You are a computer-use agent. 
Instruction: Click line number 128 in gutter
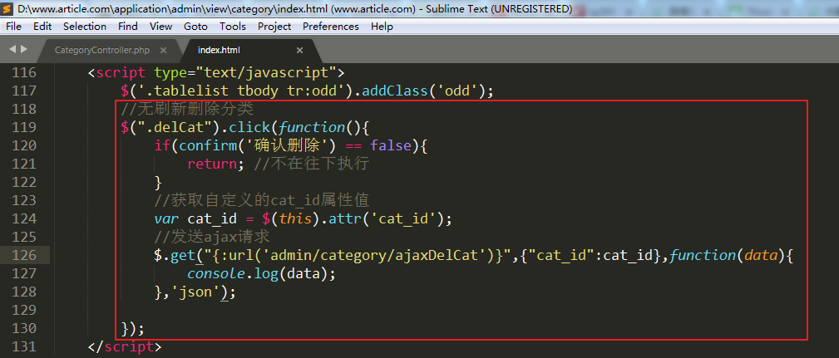[x=24, y=292]
